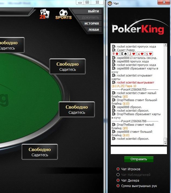171x193 pixels.
Task: Click the chat window avatar icon
Action: pyautogui.click(x=110, y=3)
